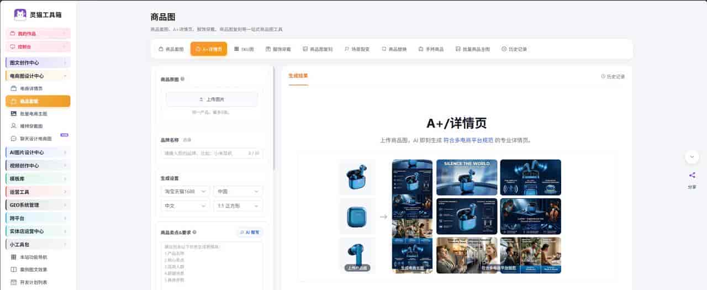Screen dimensions: 707x290
Task: Open 我的作品 via its sidebar icon
Action: [13, 34]
